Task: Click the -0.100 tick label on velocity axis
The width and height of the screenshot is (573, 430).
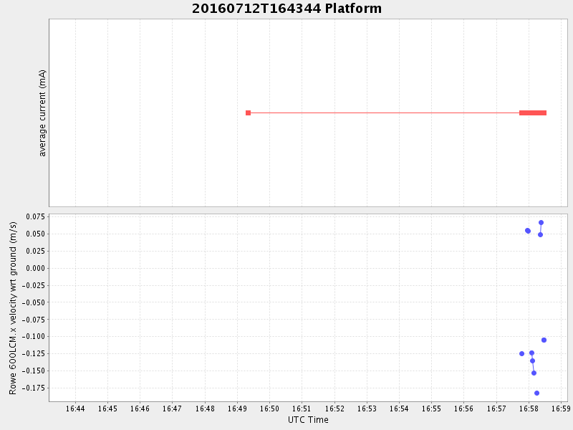Action: (x=32, y=336)
